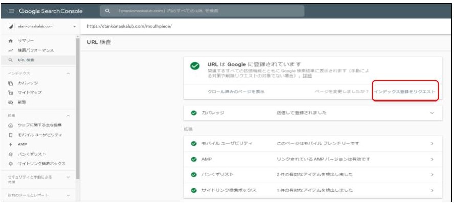Open モバイル ユーザビリティ in sidebar
The image size is (454, 203).
coord(40,135)
